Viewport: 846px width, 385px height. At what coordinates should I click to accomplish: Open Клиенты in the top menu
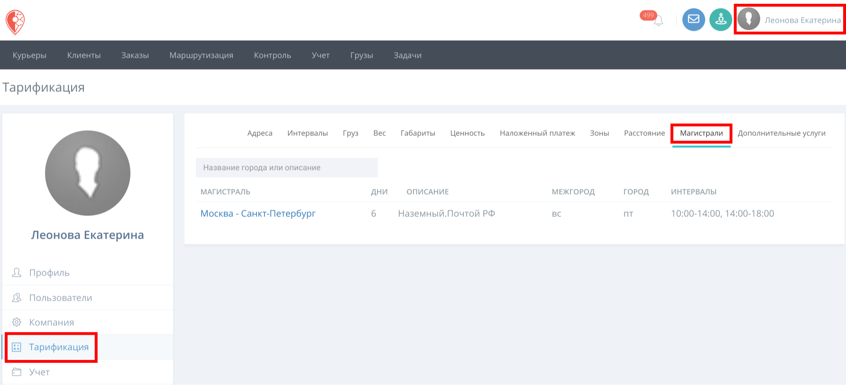(84, 55)
